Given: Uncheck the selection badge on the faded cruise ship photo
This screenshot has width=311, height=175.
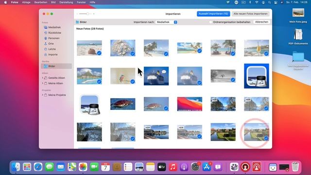Looking at the screenshot, I should click(199, 83).
